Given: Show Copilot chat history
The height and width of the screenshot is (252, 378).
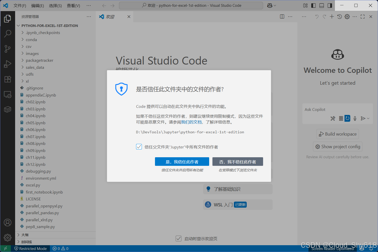Looking at the screenshot, I should (x=339, y=16).
